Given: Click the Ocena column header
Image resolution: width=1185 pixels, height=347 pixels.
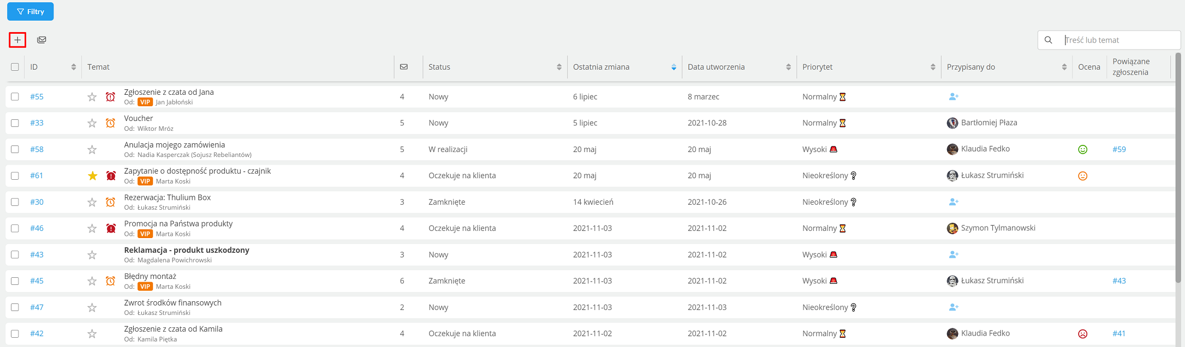Looking at the screenshot, I should [1089, 67].
